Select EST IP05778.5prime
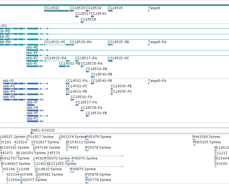 pos(87,183)
